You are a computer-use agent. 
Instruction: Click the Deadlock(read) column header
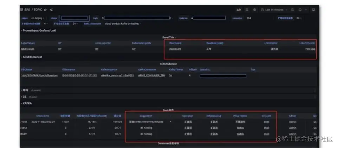click(215, 43)
